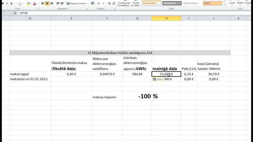Select 'maksas kāpums' label cell

(x=107, y=96)
